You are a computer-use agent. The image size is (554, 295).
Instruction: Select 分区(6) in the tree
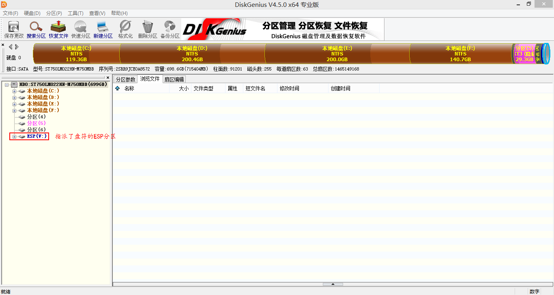[37, 130]
